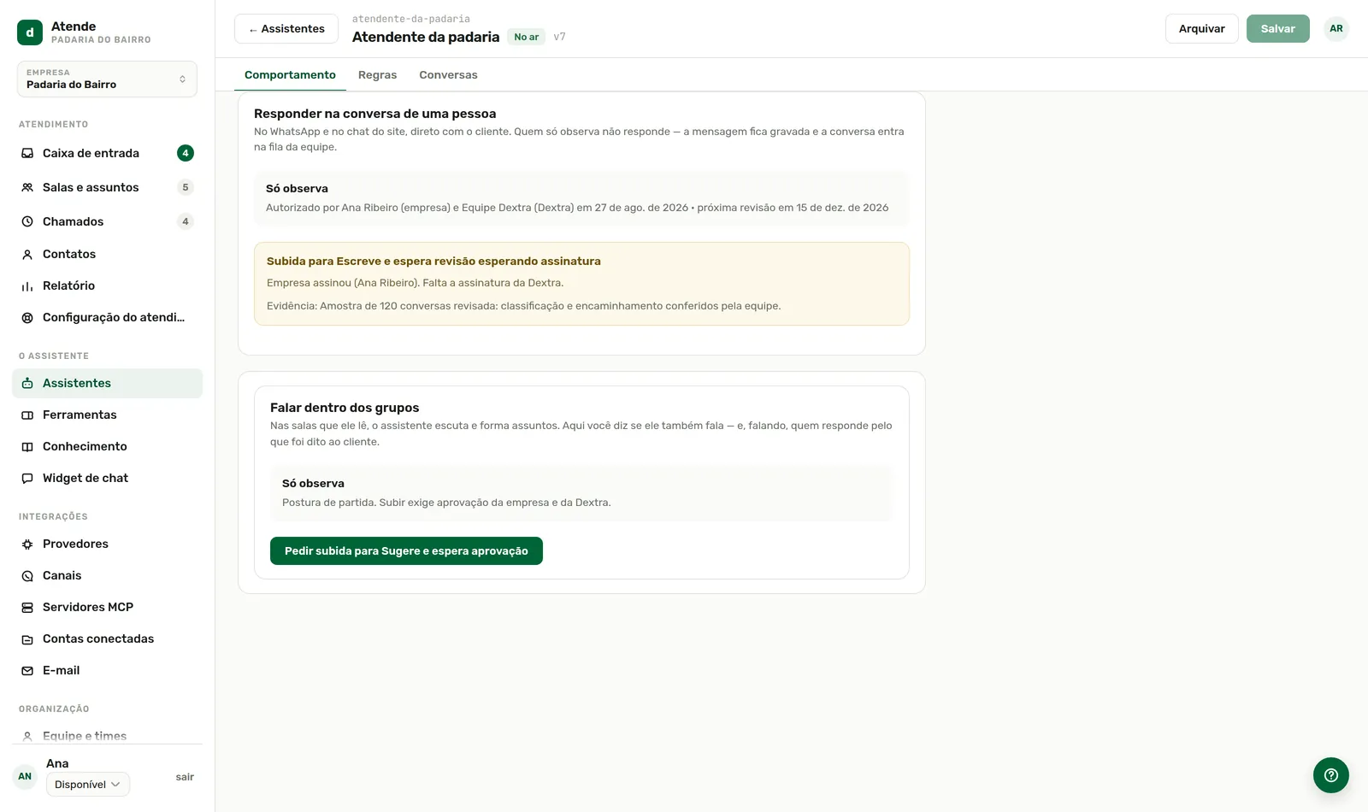Request upgrade to Sugere e espera aprovação
The height and width of the screenshot is (812, 1368).
[x=406, y=550]
